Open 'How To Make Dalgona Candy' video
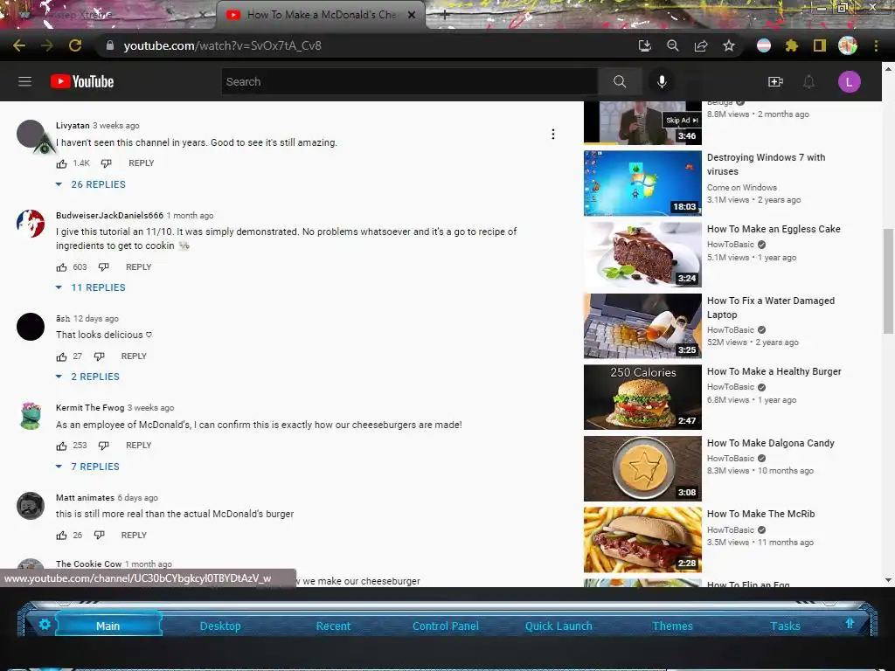This screenshot has height=671, width=895. (x=770, y=443)
